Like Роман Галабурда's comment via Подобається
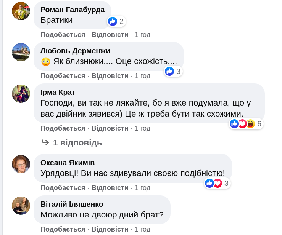Viewport: 282px width, 235px height. tap(63, 35)
